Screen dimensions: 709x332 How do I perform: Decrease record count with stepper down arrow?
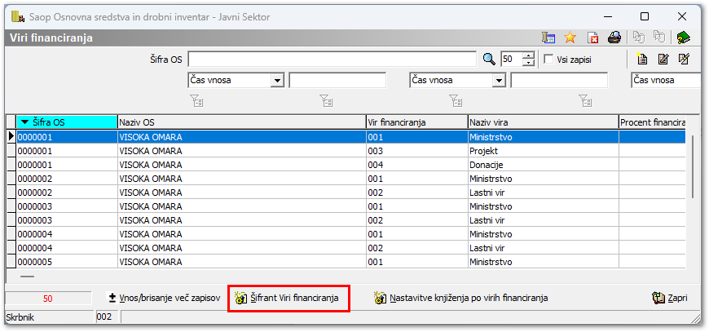[x=528, y=63]
